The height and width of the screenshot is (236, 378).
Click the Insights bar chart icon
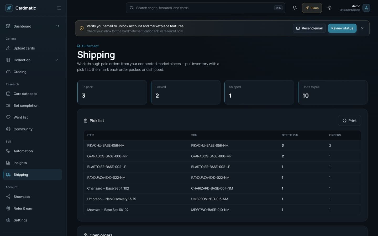tap(8, 163)
